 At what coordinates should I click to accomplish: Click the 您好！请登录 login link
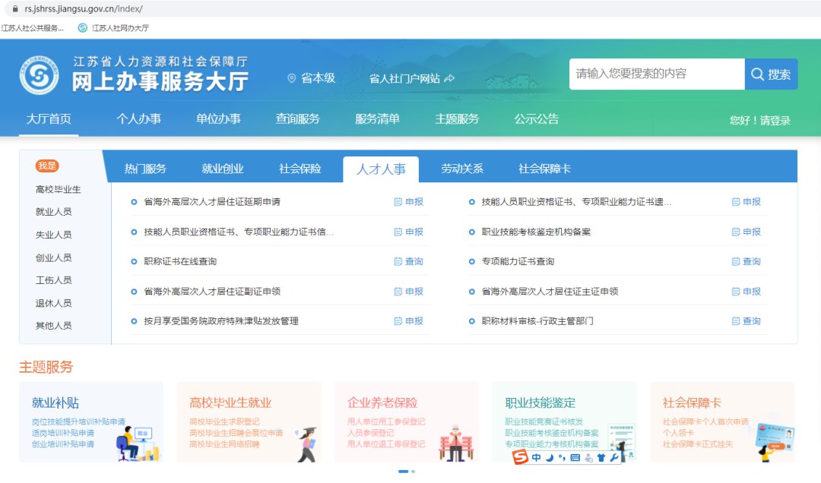759,120
